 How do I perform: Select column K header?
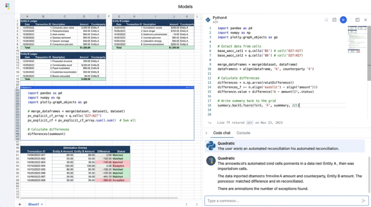[x=187, y=16]
